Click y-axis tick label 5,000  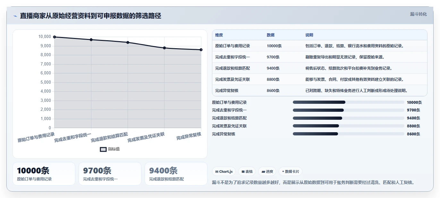pyautogui.click(x=45, y=82)
